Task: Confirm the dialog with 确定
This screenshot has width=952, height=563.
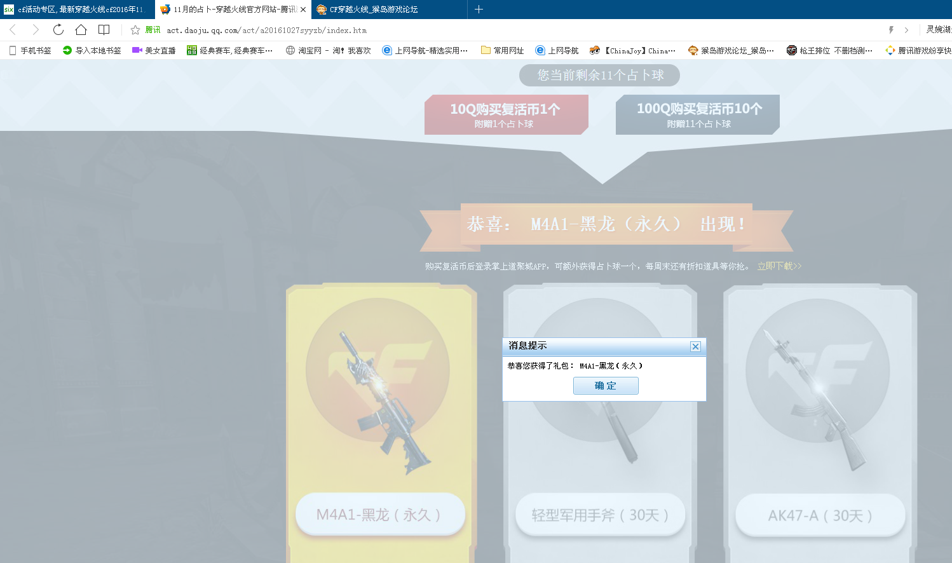Action: [x=606, y=386]
